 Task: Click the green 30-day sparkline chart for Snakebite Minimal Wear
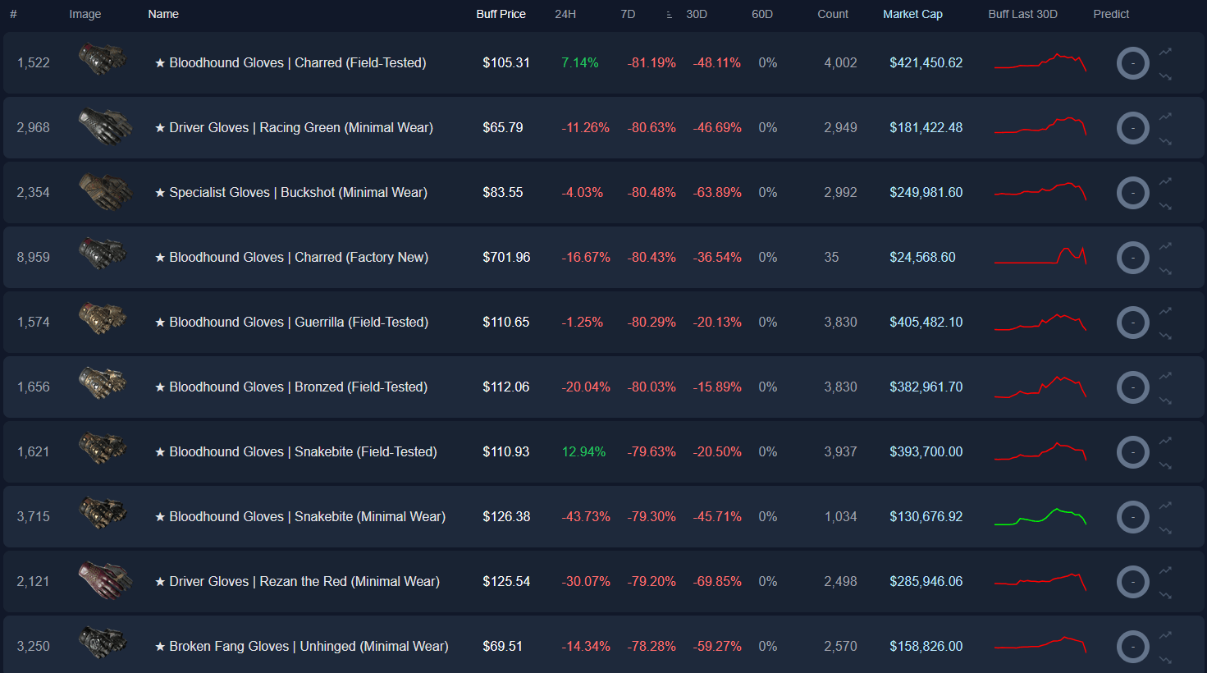pyautogui.click(x=1039, y=516)
